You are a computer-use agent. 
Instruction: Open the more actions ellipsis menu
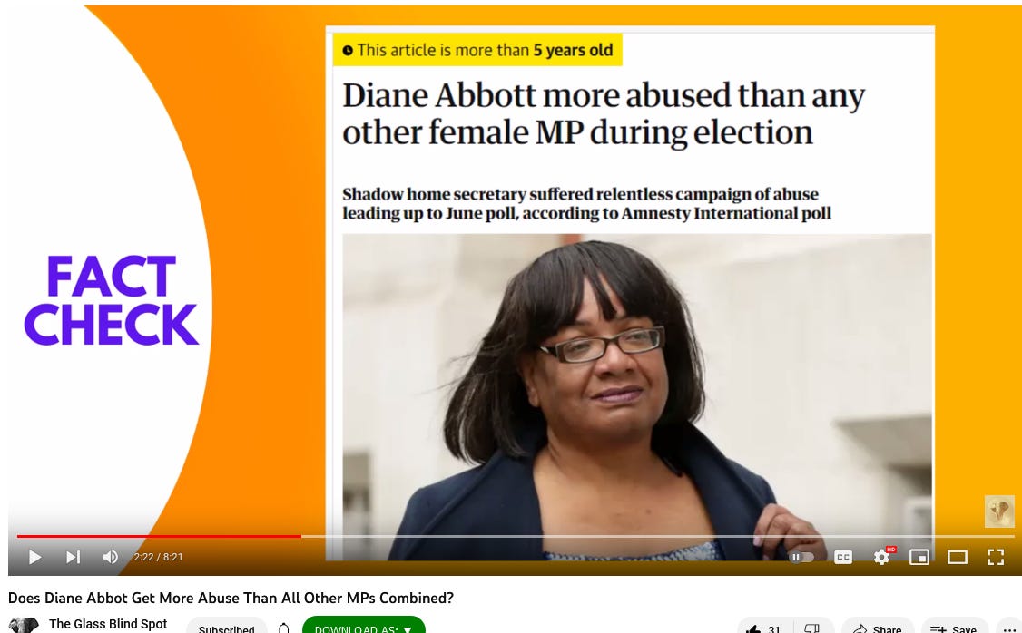1008,628
